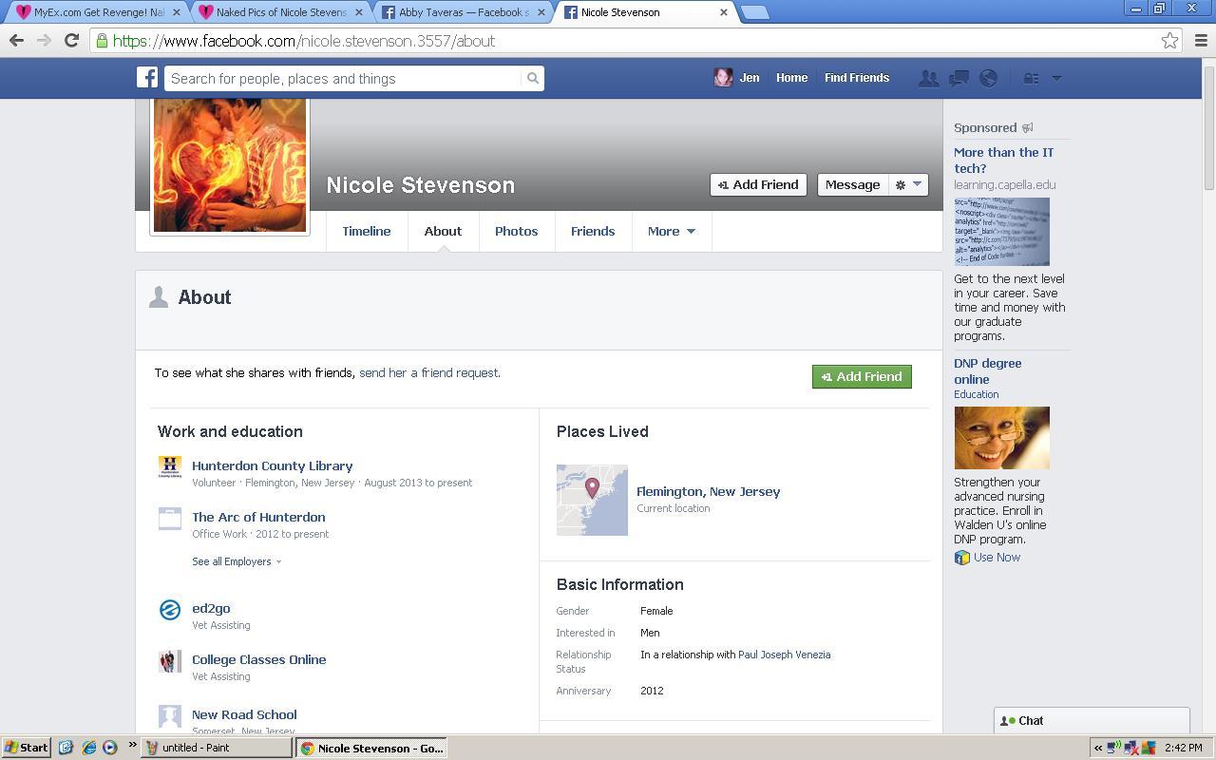The height and width of the screenshot is (760, 1216).
Task: Open the Chrome menu icon
Action: [x=1201, y=41]
